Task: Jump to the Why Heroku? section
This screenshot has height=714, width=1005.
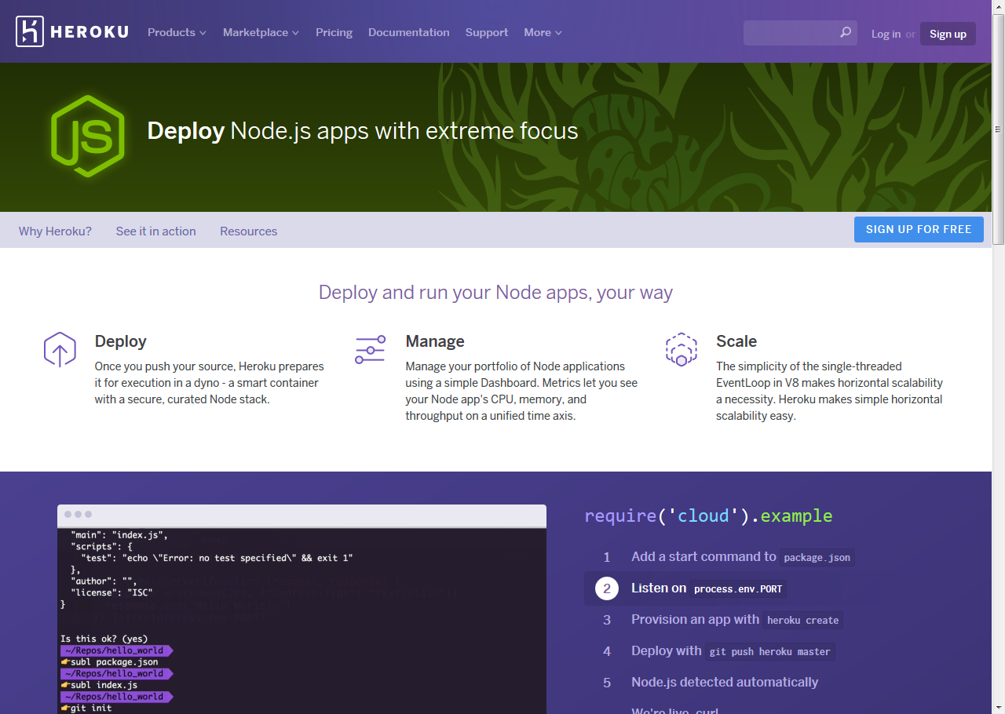Action: click(55, 231)
